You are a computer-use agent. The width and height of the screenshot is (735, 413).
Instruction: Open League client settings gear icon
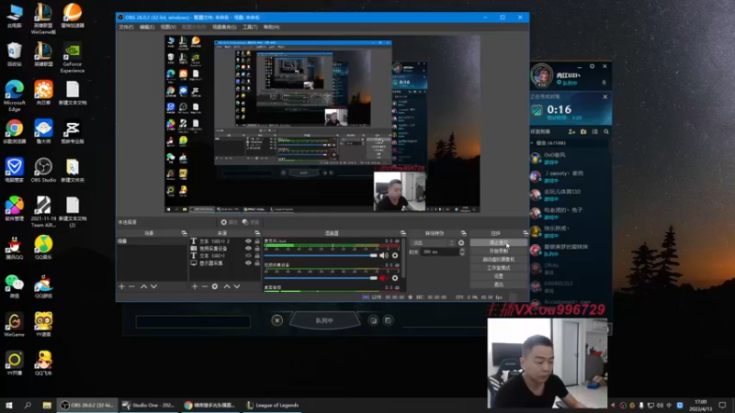tap(592, 66)
